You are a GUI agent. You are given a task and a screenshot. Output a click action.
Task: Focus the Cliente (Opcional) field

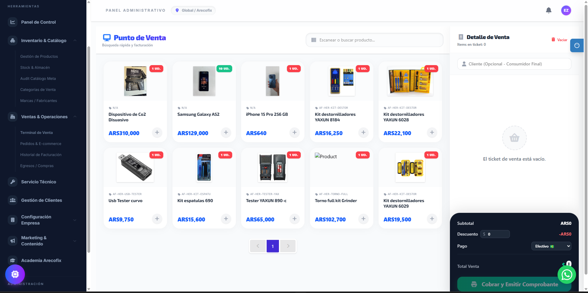pyautogui.click(x=514, y=64)
